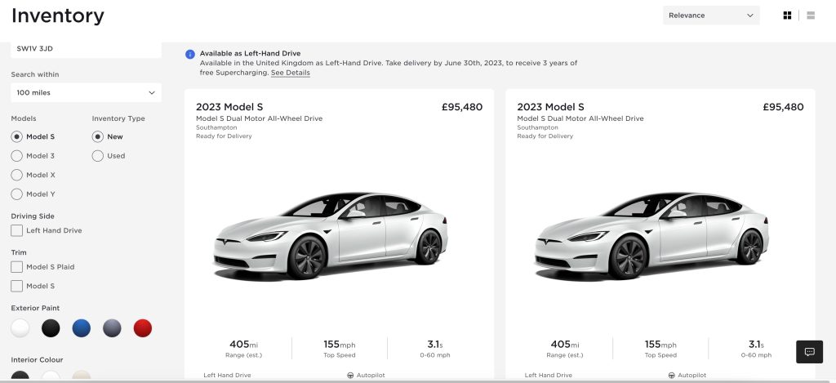Choose Used inventory type

(x=98, y=156)
